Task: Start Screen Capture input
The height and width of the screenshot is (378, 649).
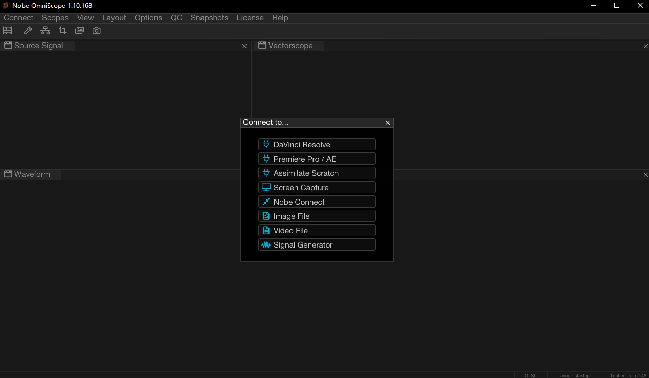Action: pyautogui.click(x=317, y=188)
